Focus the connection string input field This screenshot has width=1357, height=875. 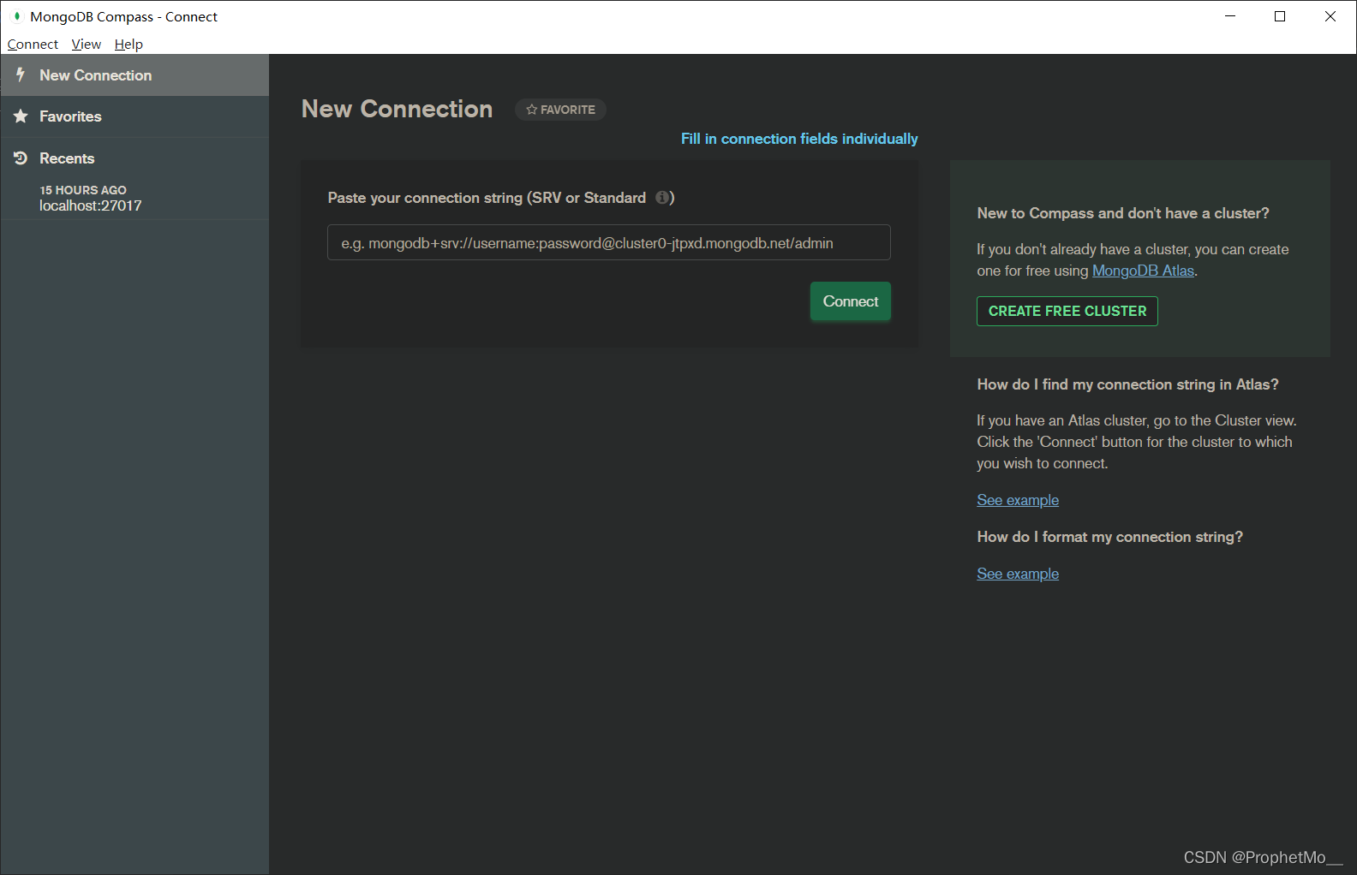tap(609, 243)
